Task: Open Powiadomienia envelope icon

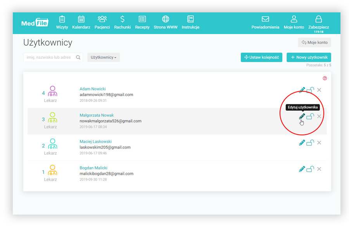Action: 265,19
